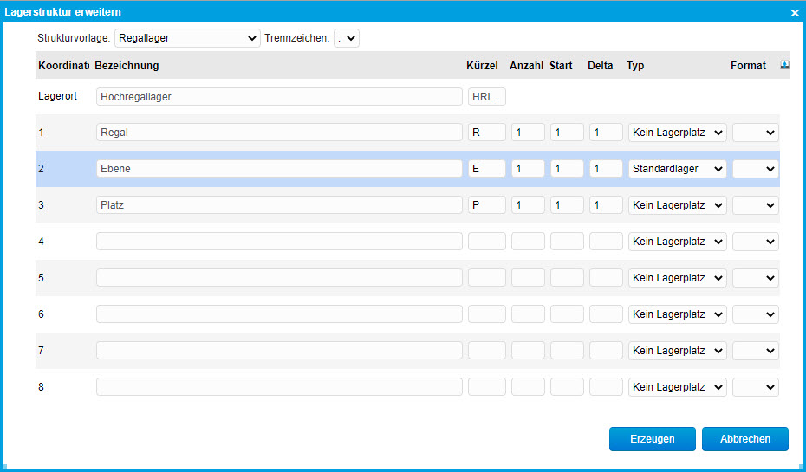Screen dimensions: 806x472
Task: Open the Format dropdown in the Ebene row
Action: (756, 169)
